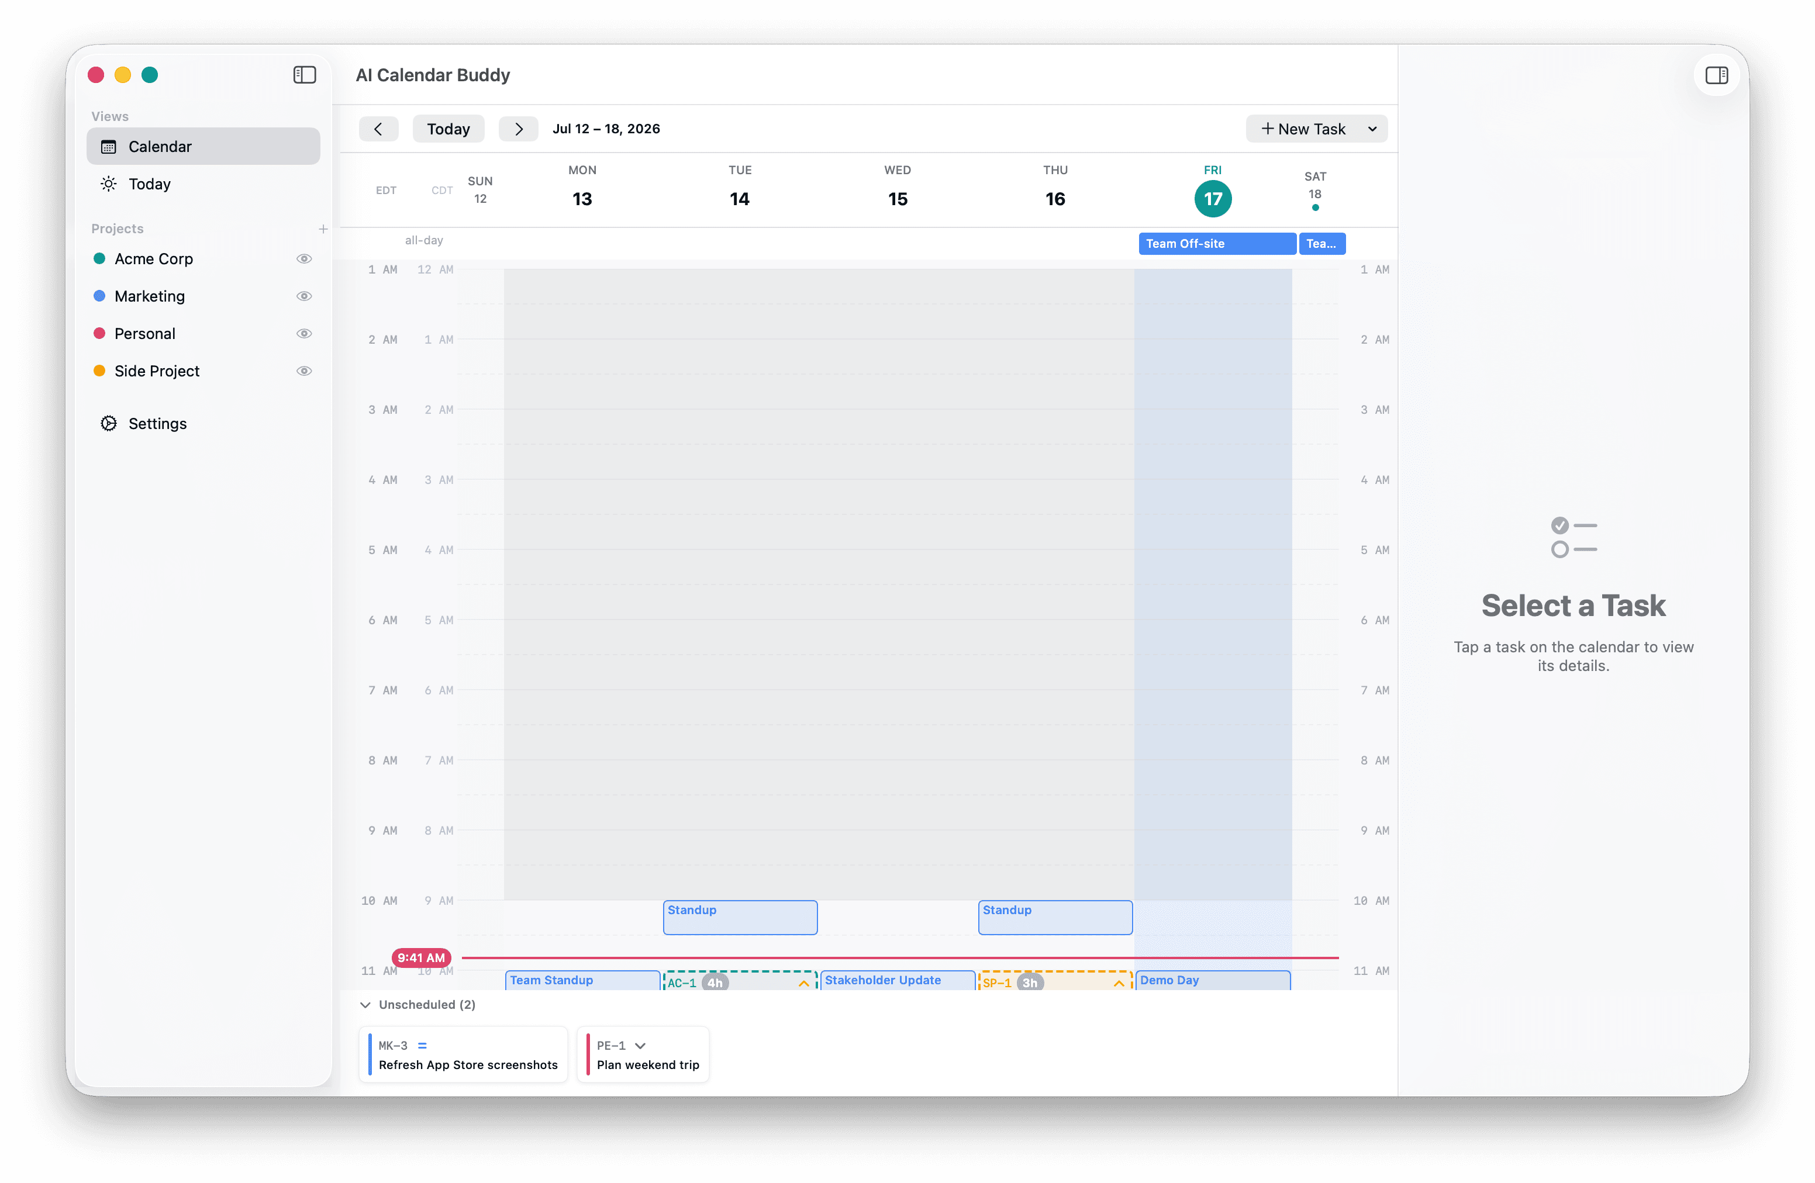
Task: Open Settings from the sidebar
Action: 203,423
